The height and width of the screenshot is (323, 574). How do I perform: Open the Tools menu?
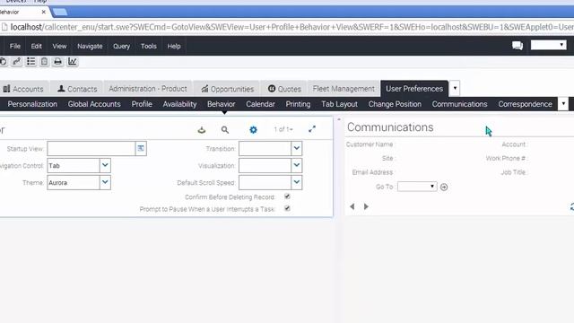point(149,46)
